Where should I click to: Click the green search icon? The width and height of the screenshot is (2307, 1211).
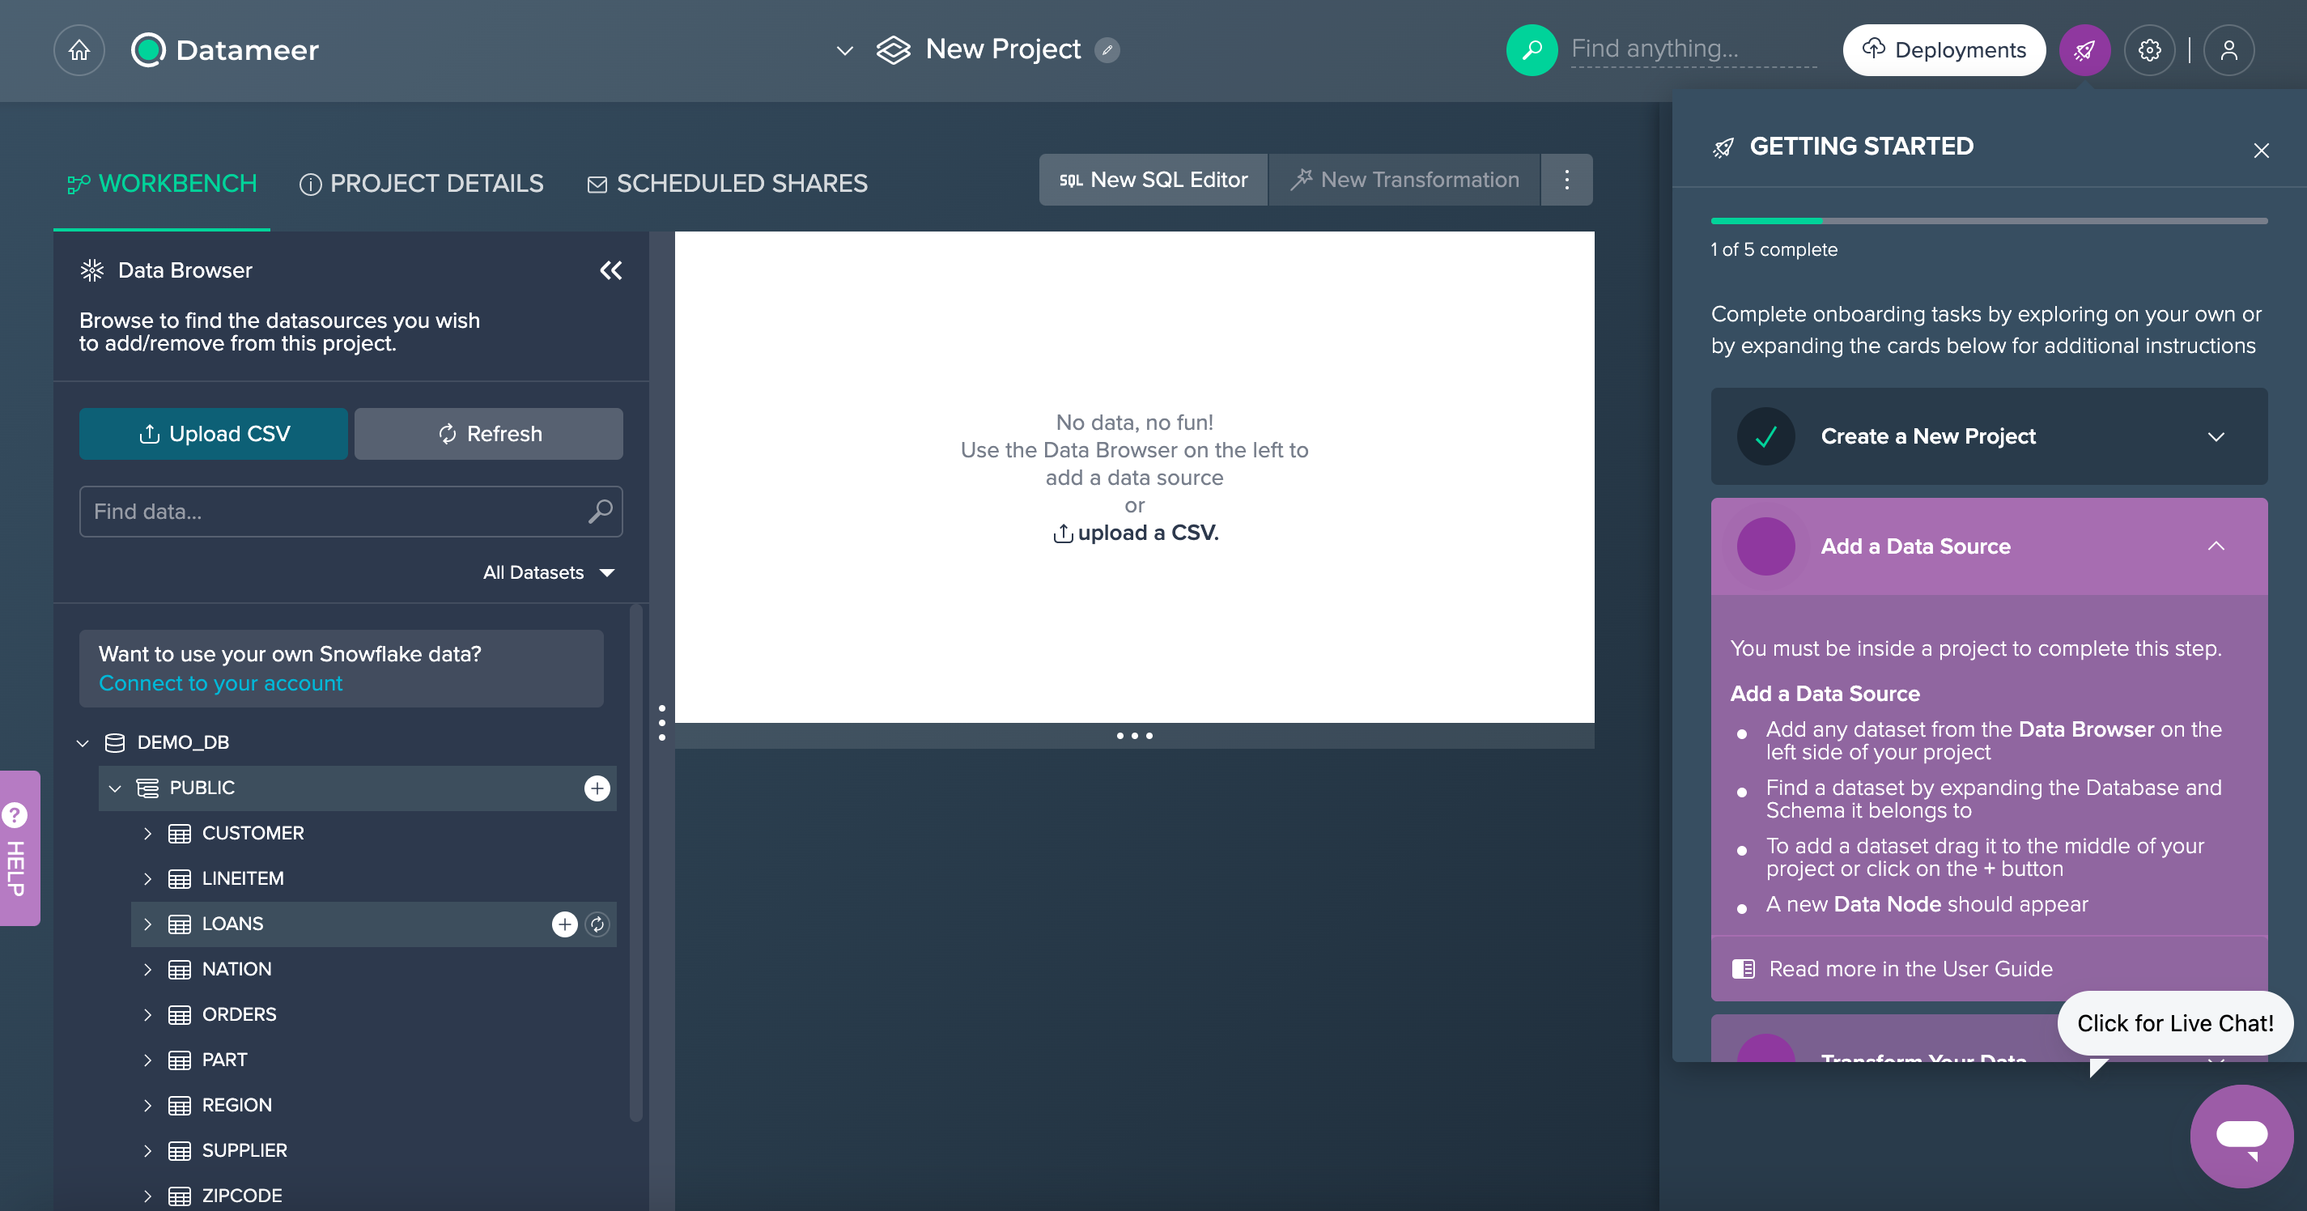click(x=1532, y=50)
